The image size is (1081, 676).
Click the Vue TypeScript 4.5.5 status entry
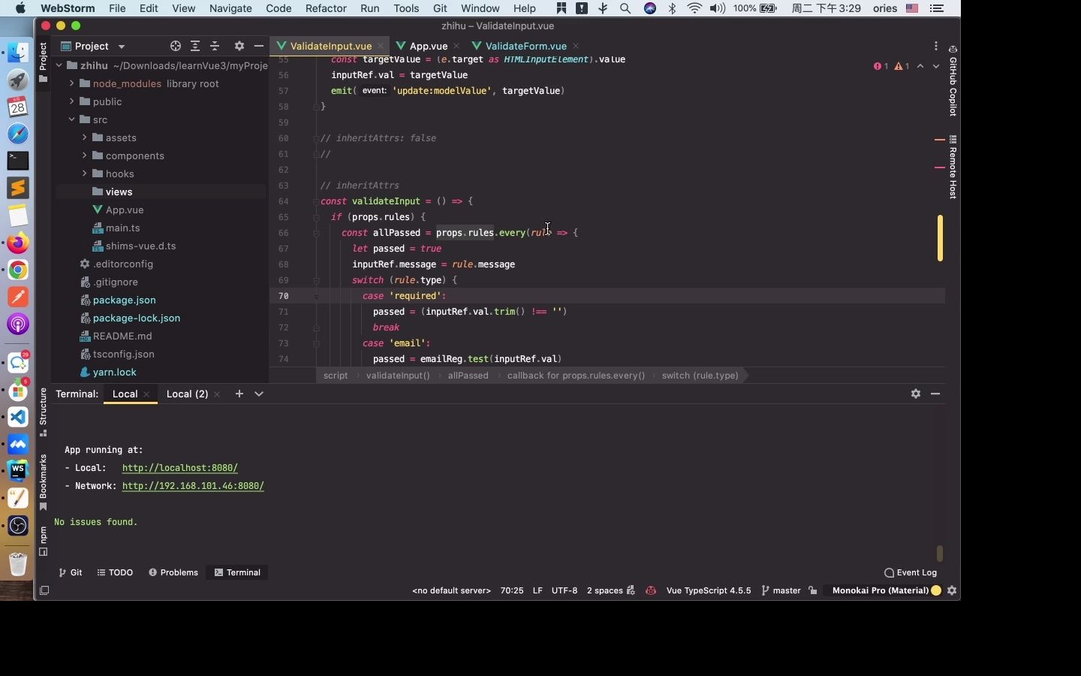coord(709,590)
